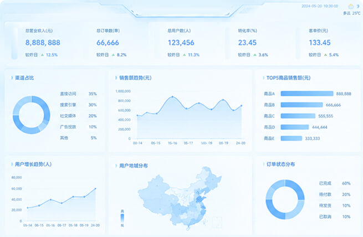
Task: Click green up arrow beside 12.5%
Action: point(42,55)
